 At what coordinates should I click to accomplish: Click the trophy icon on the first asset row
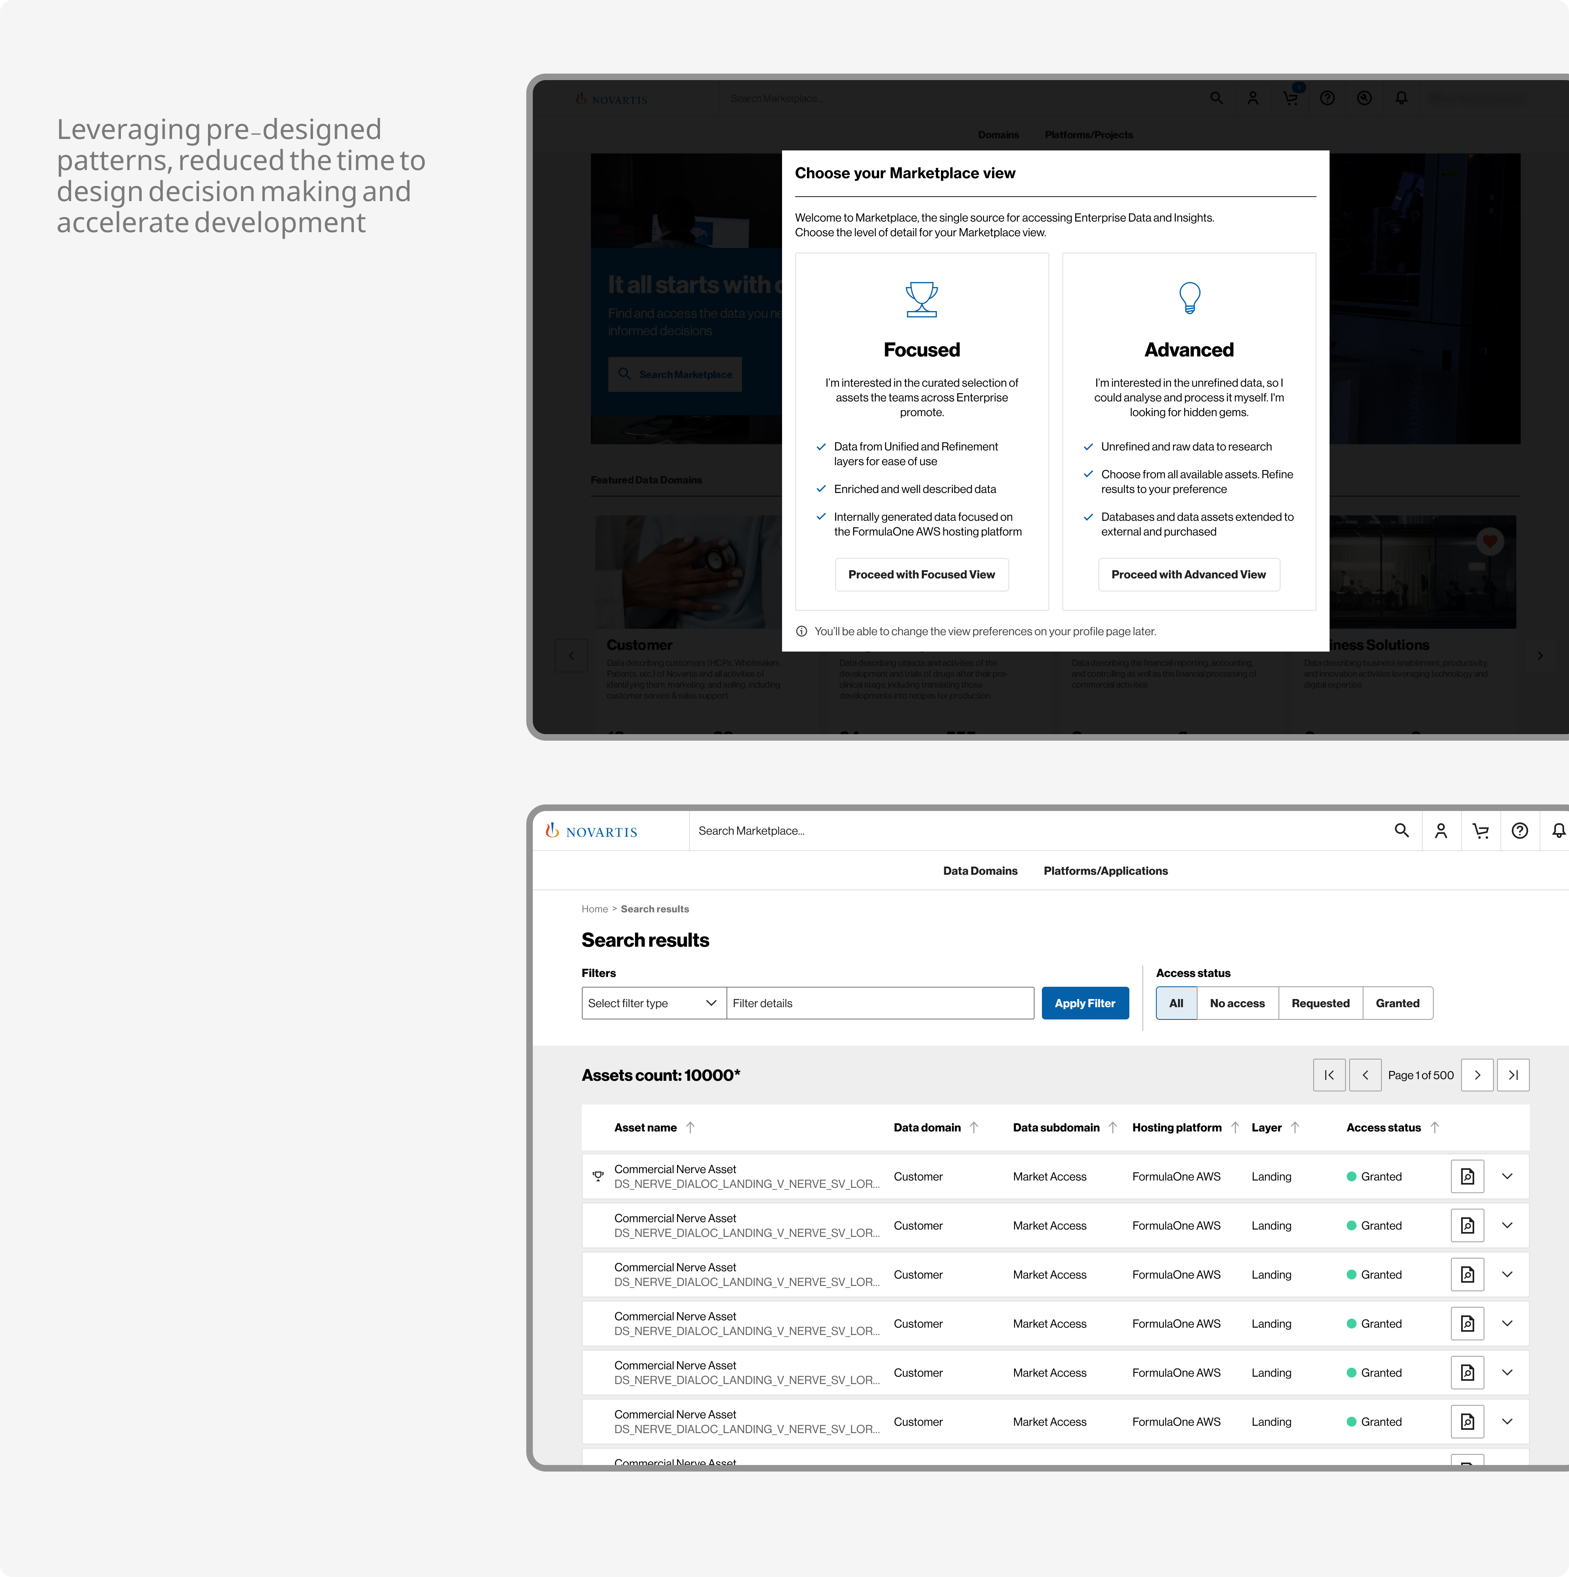598,1176
